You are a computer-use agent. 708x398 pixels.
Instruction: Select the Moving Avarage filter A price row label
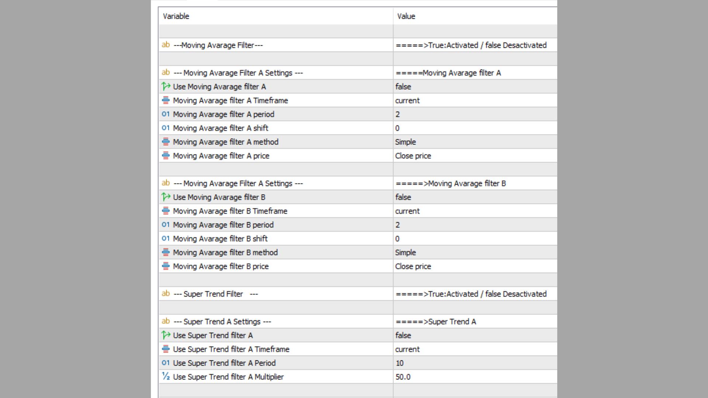point(221,156)
